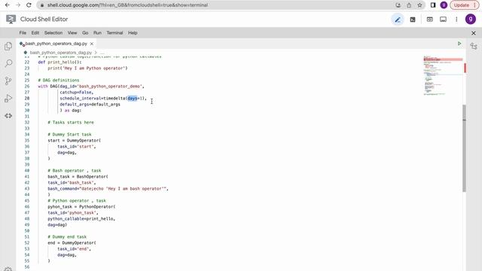Open the Run menu

(x=97, y=32)
